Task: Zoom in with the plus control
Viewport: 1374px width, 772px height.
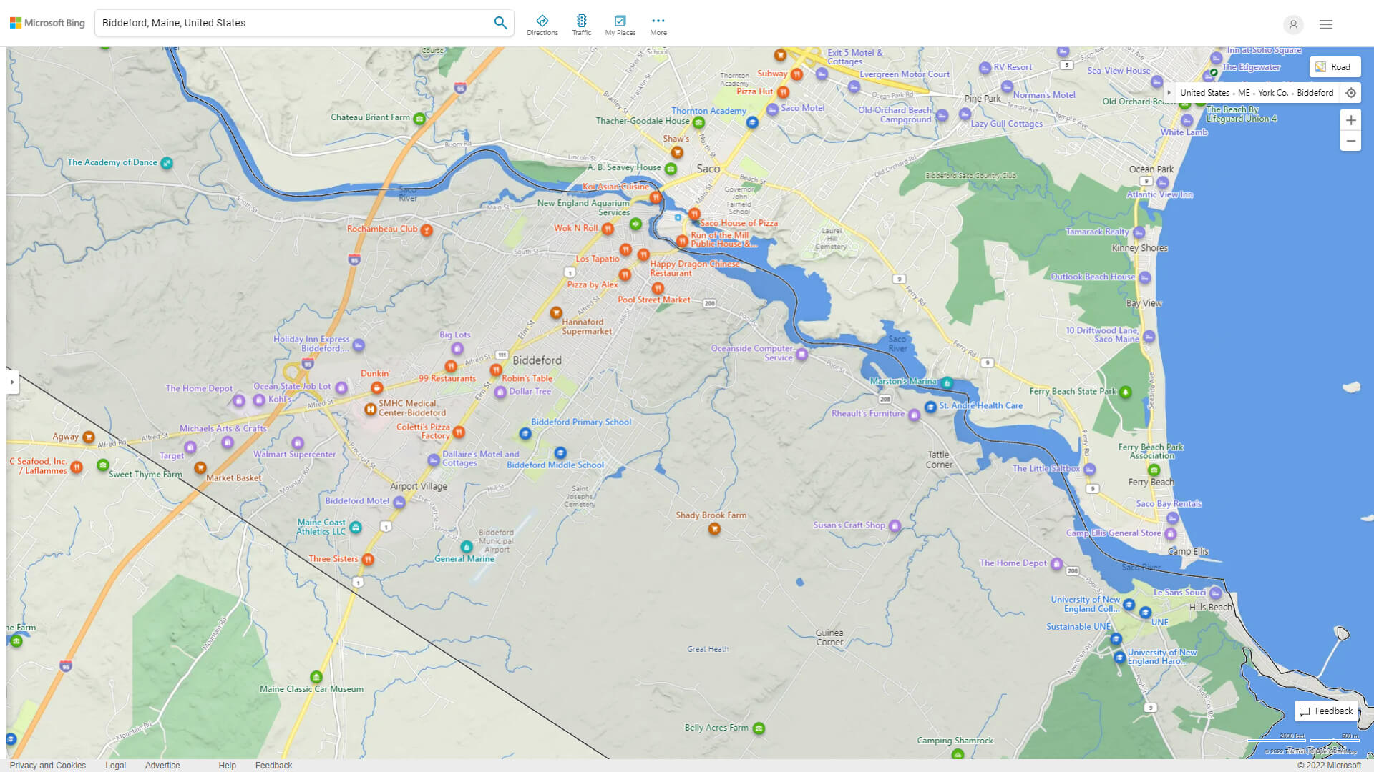Action: tap(1351, 120)
